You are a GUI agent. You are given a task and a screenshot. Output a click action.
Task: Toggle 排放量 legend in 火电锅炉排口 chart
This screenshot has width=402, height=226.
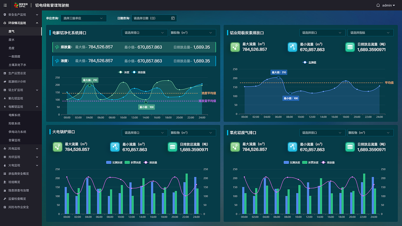tap(150, 163)
